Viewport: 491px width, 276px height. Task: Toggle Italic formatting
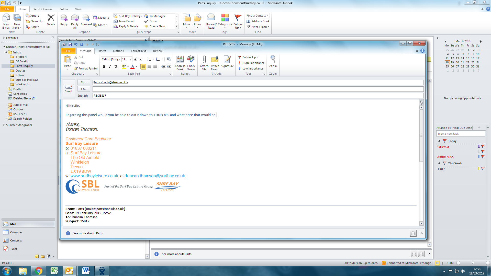click(110, 67)
